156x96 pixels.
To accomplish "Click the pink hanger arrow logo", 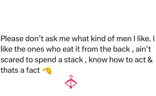I will (x=71, y=82).
